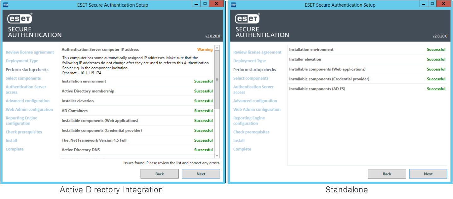
Task: Open the Select components step
Action: (x=23, y=78)
